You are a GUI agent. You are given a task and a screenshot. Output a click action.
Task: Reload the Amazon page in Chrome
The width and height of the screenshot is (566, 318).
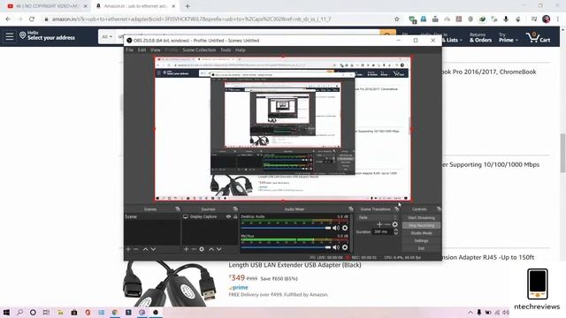click(x=32, y=19)
